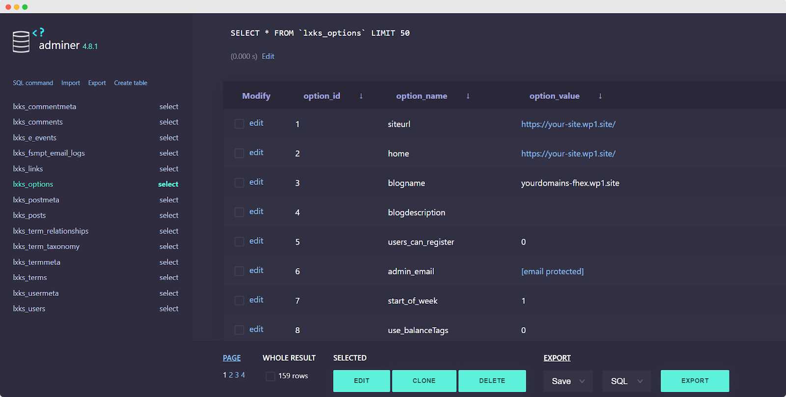Viewport: 786px width, 397px height.
Task: Open the lxks_fsmpt_email_logs table
Action: pyautogui.click(x=49, y=153)
